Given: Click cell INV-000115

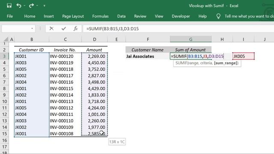Looking at the screenshot, I should tap(65, 89).
